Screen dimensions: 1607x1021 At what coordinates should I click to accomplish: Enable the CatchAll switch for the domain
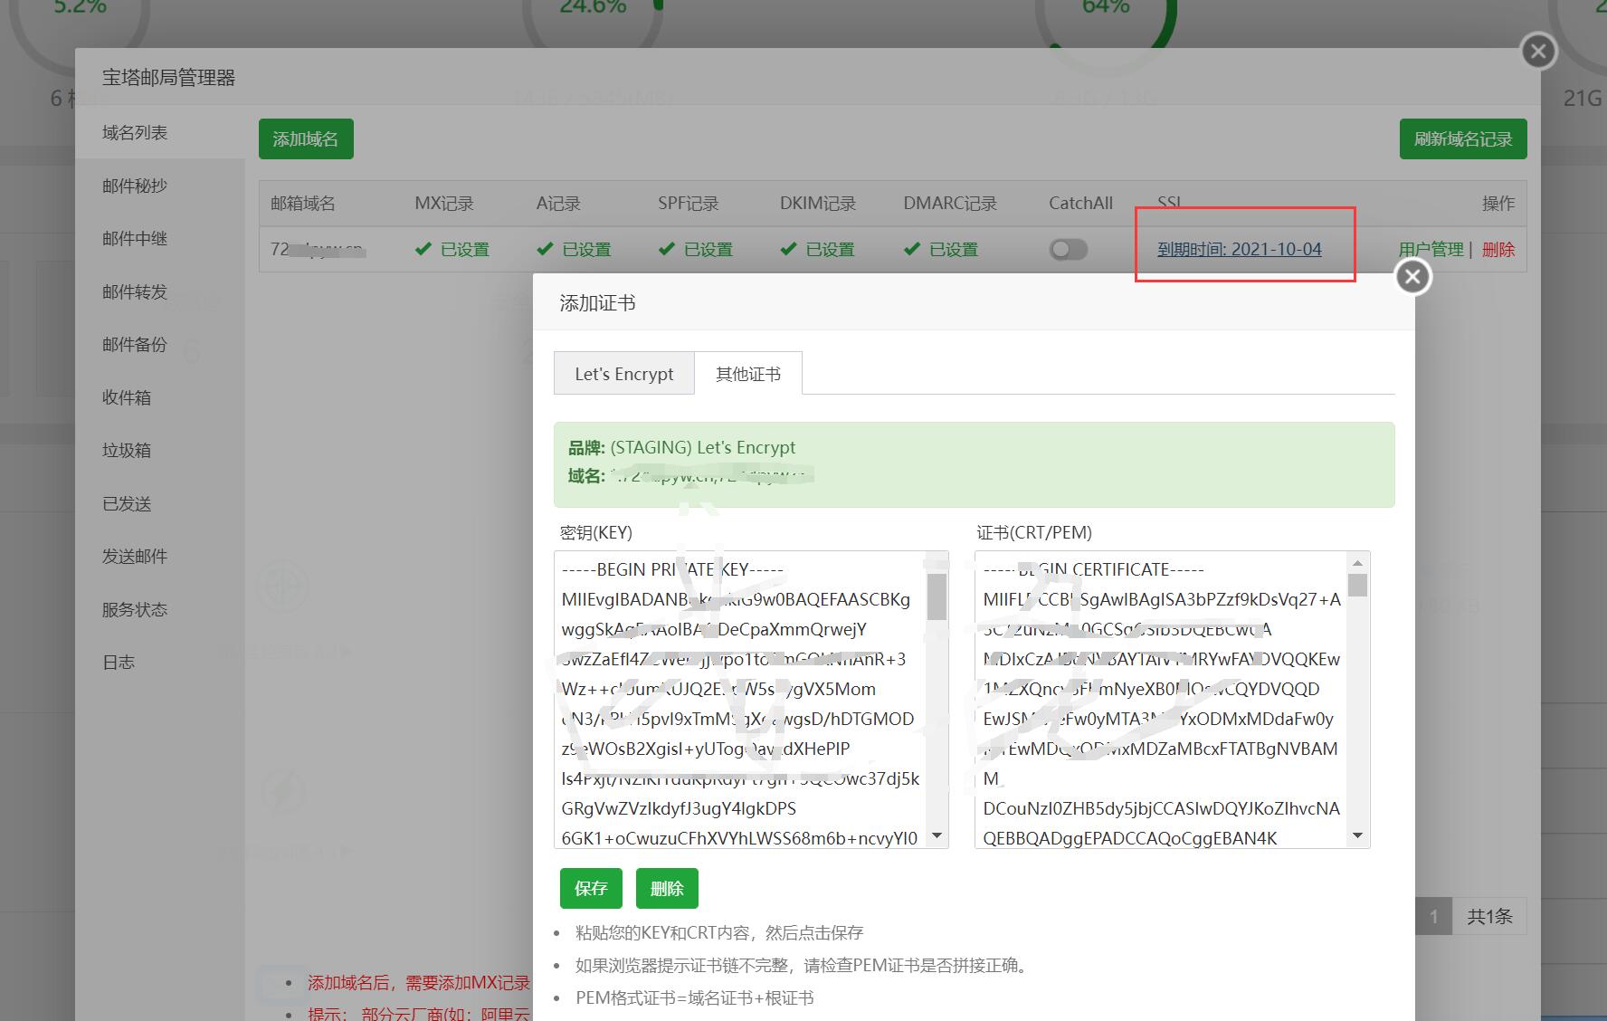click(1068, 249)
